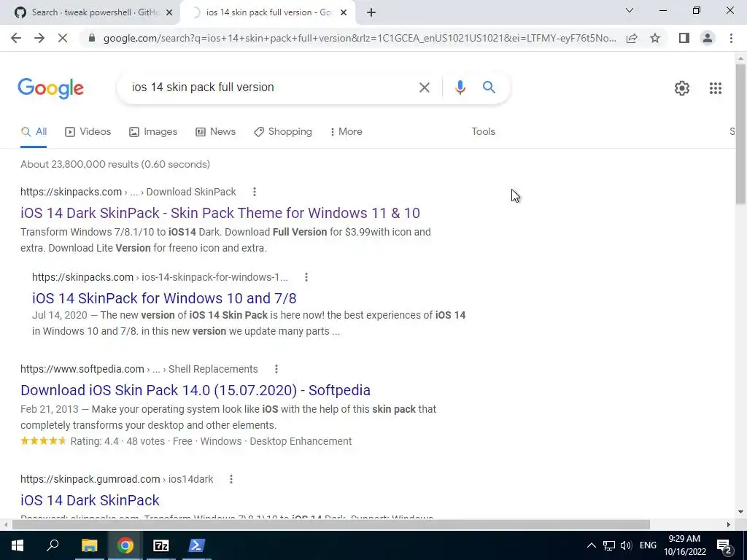This screenshot has height=560, width=747.
Task: Close the ios 14 skin pack tab
Action: tap(344, 13)
